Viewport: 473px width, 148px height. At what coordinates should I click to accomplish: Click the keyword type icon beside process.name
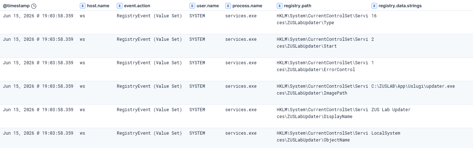[228, 6]
